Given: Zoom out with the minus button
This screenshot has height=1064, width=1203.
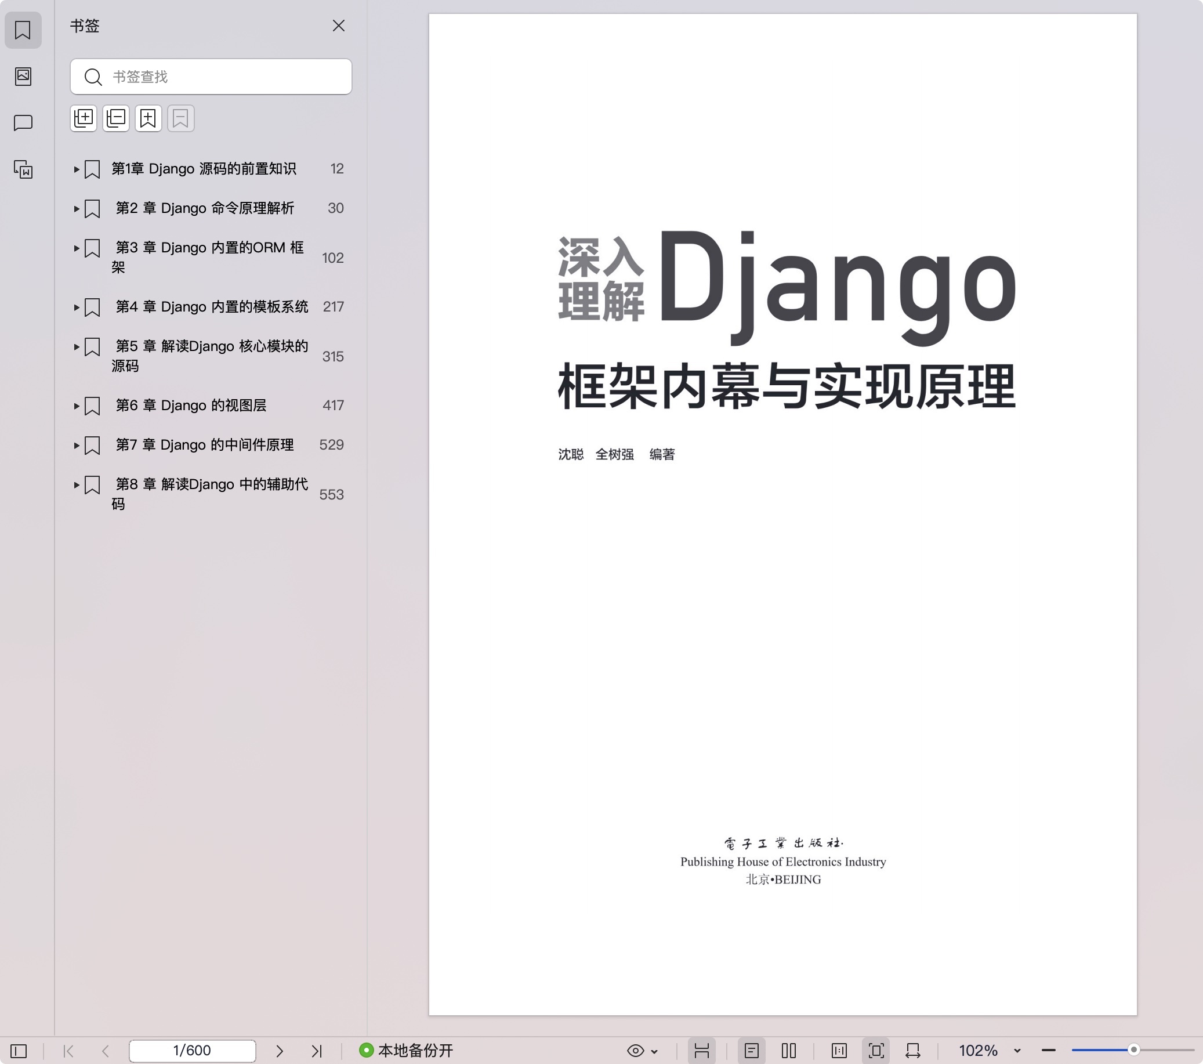Looking at the screenshot, I should point(1048,1051).
